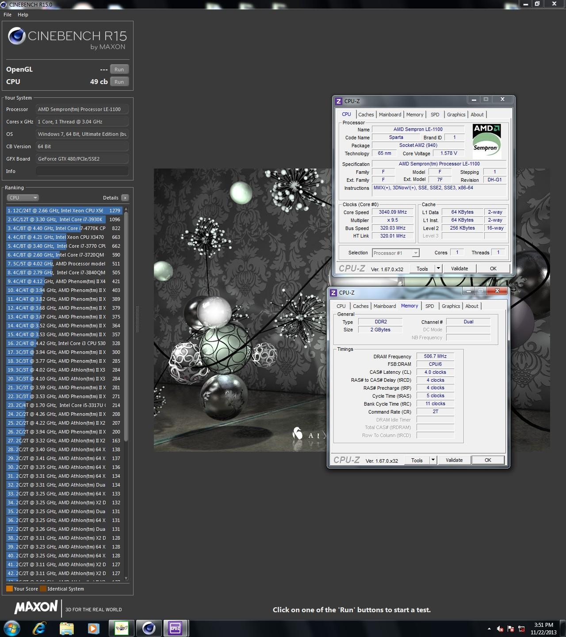Click Tools button in lower CPU-Z window

point(417,460)
